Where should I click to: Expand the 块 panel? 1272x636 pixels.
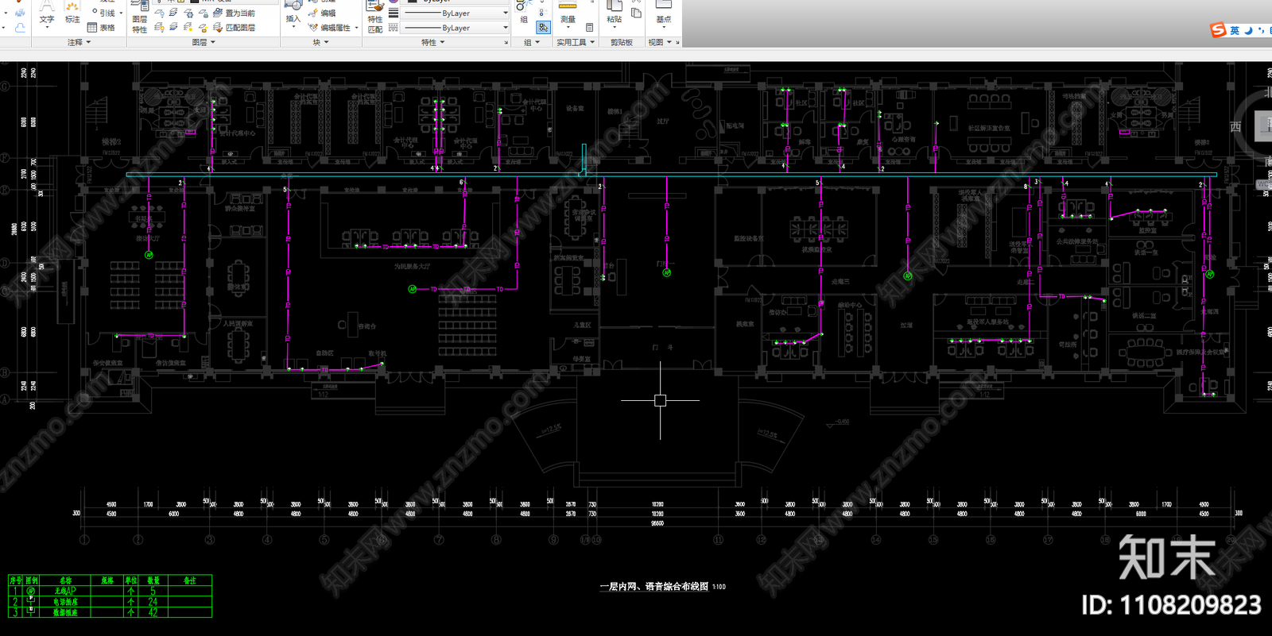(x=320, y=42)
